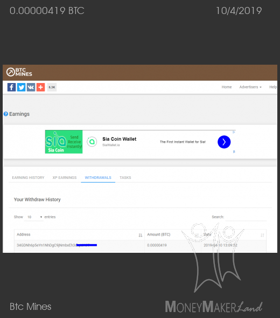Screen dimensions: 280x318
Task: Open the Tasks tab
Action: pyautogui.click(x=125, y=178)
